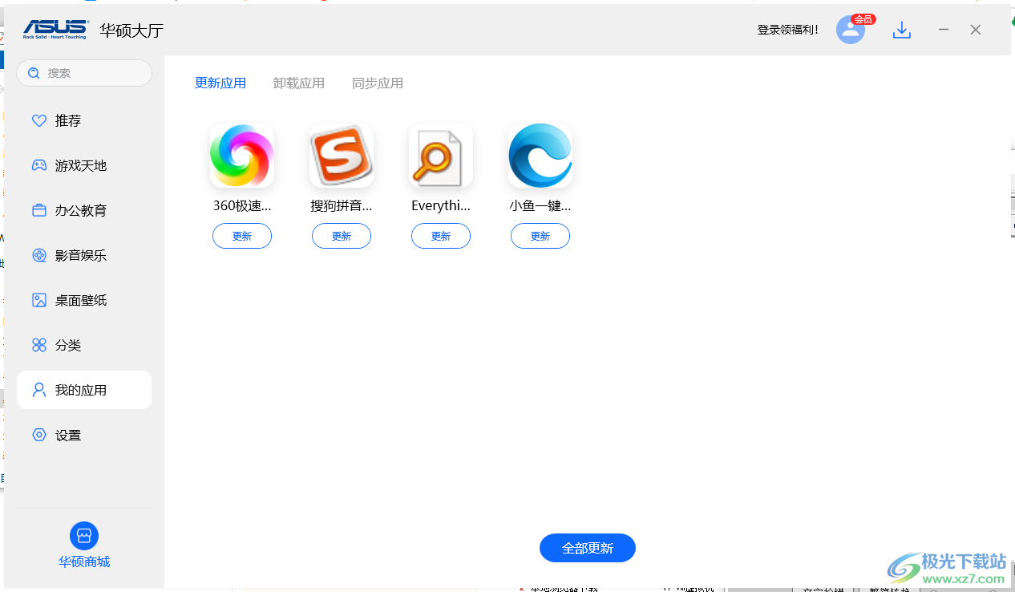Open the downloads arrow icon
This screenshot has width=1015, height=592.
(x=902, y=30)
